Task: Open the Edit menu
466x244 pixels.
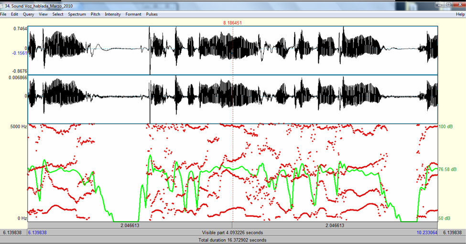Action: [x=15, y=14]
